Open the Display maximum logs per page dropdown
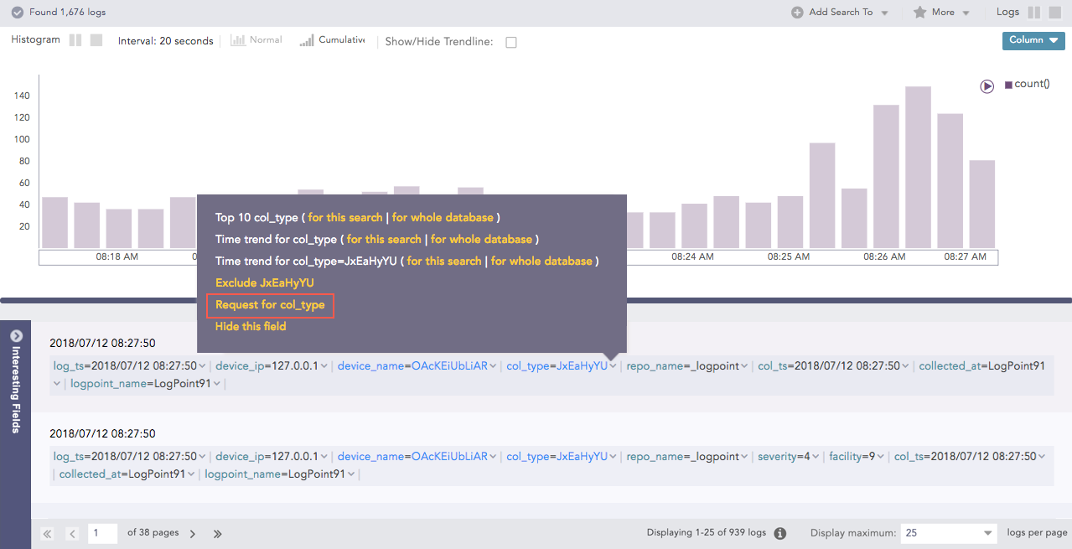Viewport: 1072px width, 549px height. tap(949, 533)
